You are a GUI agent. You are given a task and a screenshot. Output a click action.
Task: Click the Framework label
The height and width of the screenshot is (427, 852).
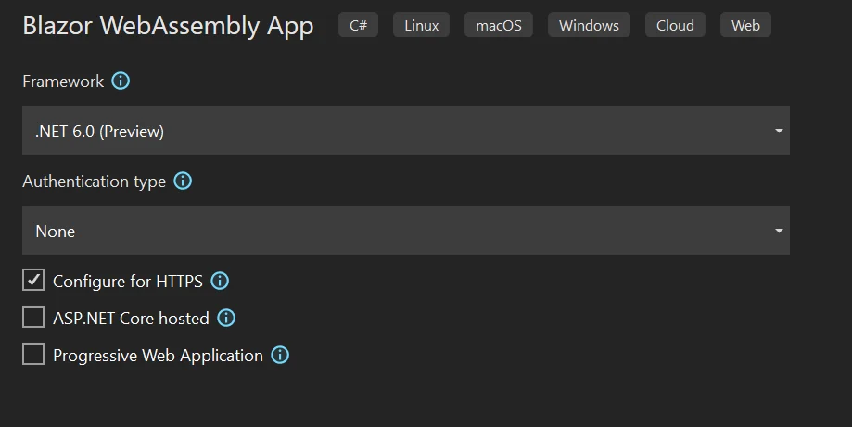coord(63,82)
